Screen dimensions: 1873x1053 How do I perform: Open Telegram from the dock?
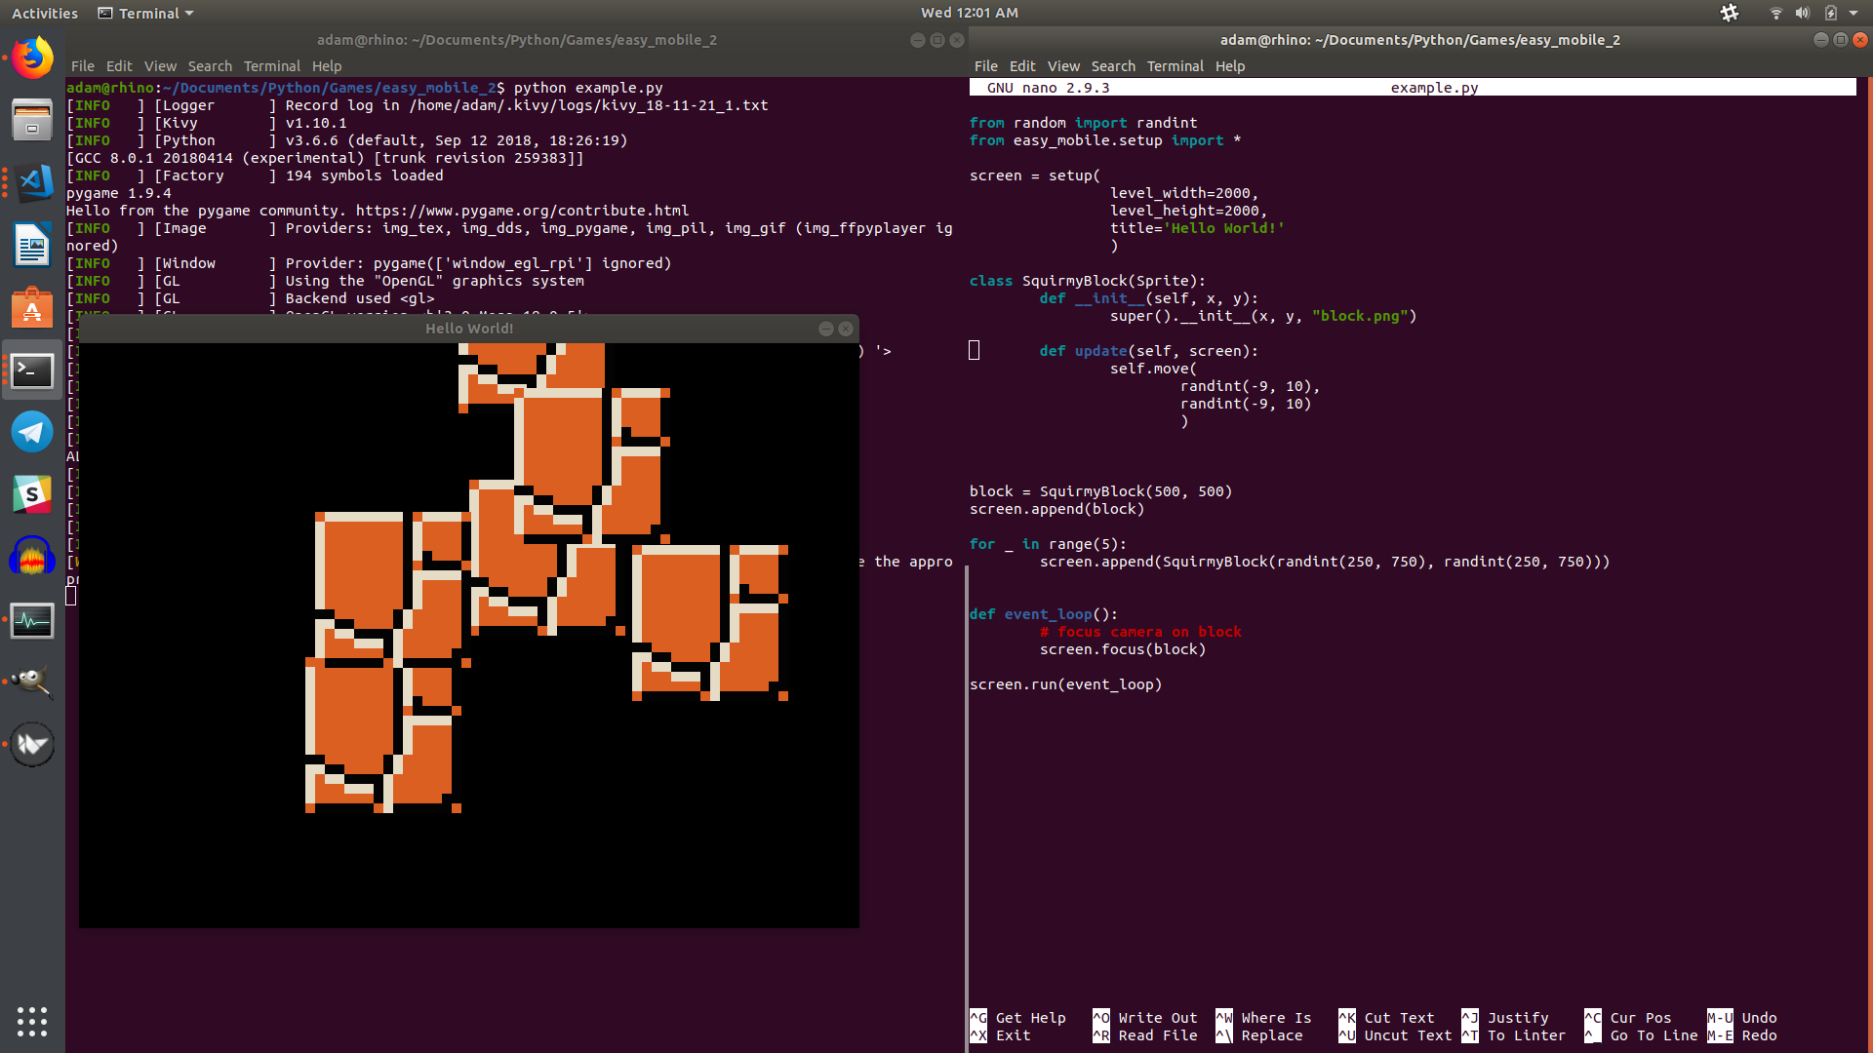(32, 432)
